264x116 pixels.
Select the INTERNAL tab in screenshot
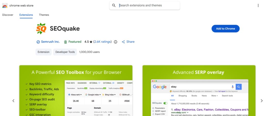pyautogui.click(x=95, y=83)
